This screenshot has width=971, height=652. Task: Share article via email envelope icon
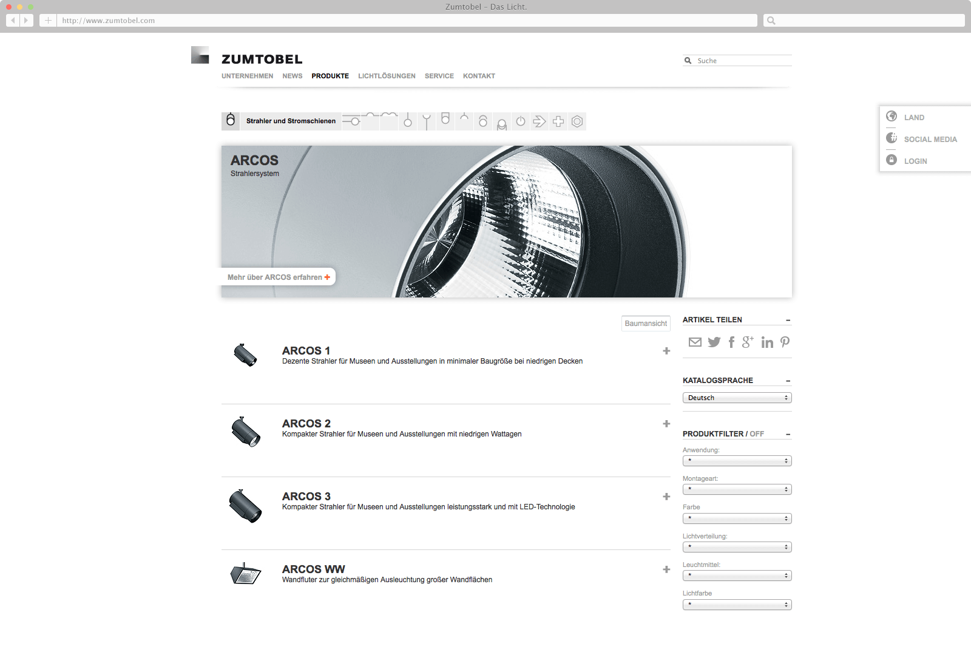click(695, 342)
